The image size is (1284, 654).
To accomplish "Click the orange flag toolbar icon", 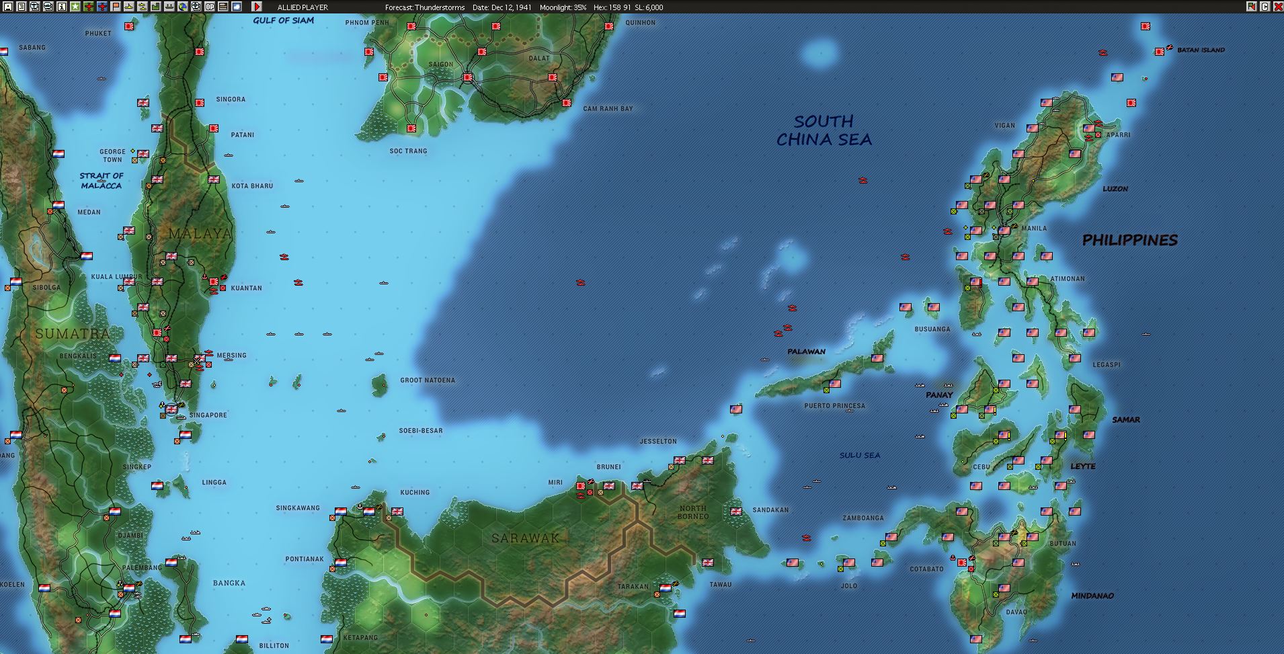I will tap(116, 7).
